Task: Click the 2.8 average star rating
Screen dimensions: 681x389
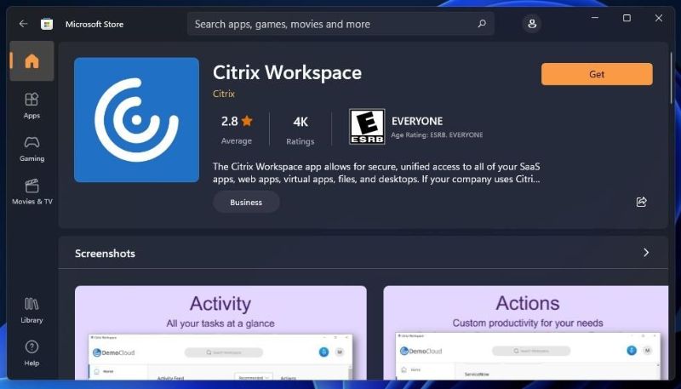Action: [x=237, y=128]
